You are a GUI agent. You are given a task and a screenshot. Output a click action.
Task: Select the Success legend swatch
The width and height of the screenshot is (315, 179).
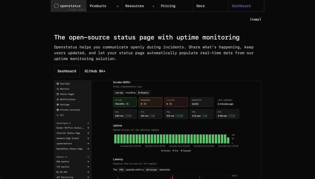162,151
